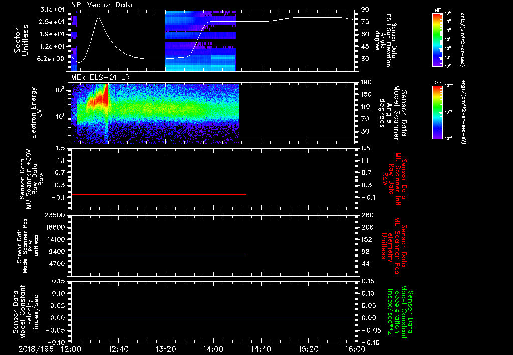This screenshot has width=513, height=355.
Task: Click the MEx ELS-01 LR panel title
Action: click(100, 78)
